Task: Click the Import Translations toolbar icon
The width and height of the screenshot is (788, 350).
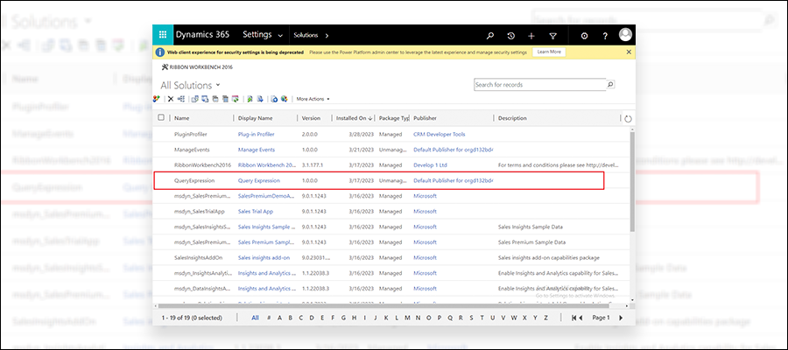Action: click(x=250, y=99)
